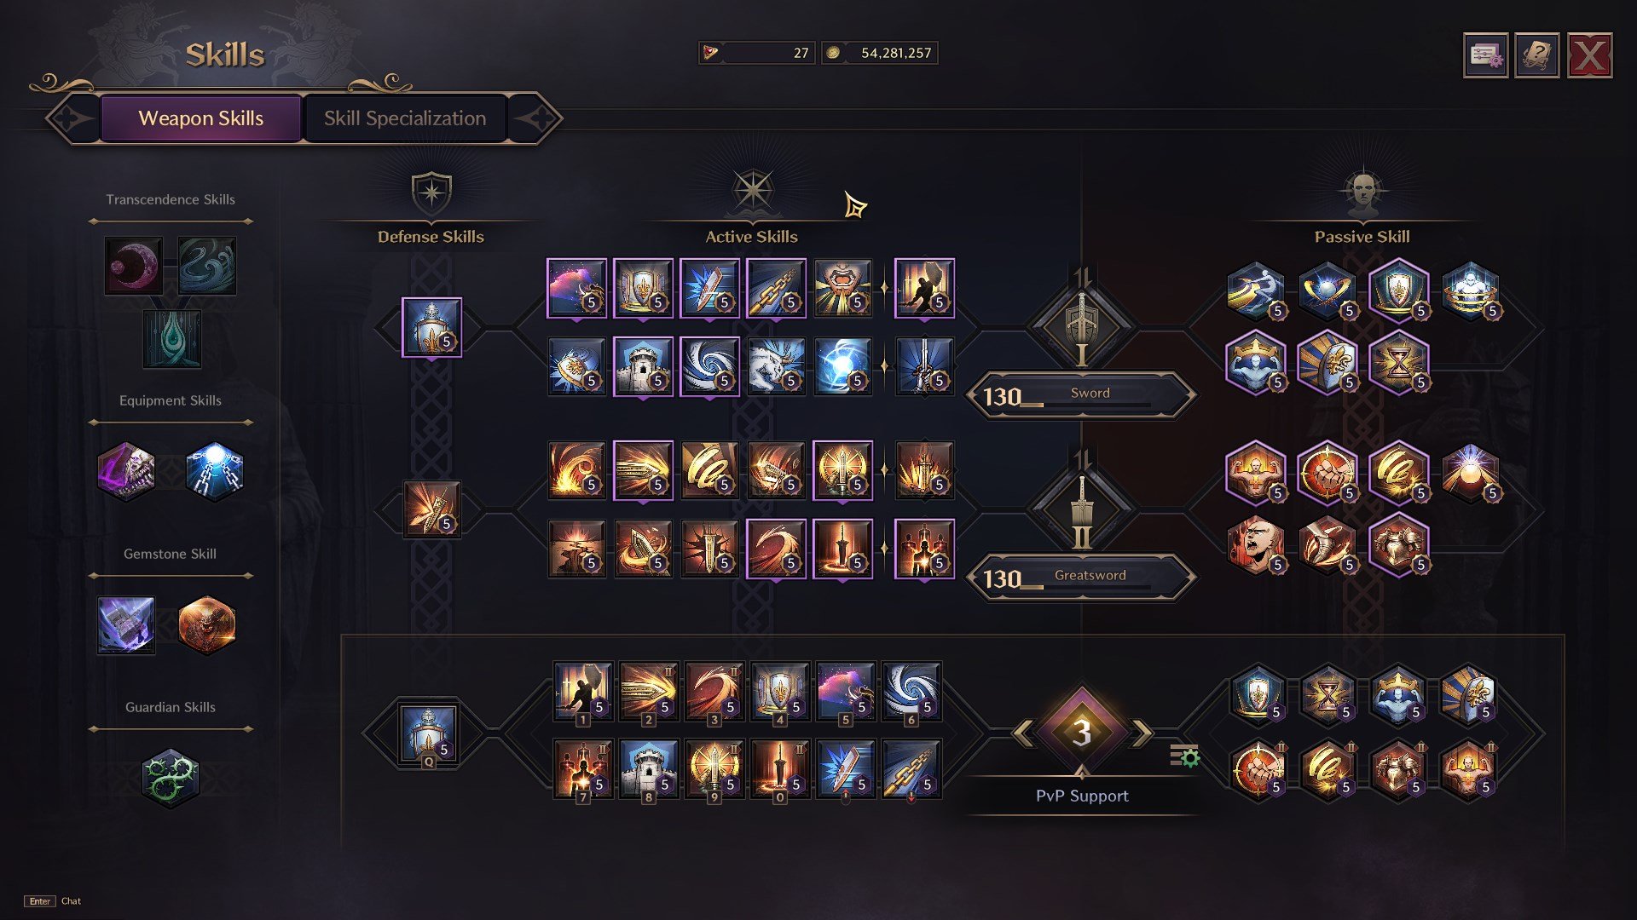Image resolution: width=1637 pixels, height=920 pixels.
Task: Select the white wolf active skill icon
Action: (776, 367)
